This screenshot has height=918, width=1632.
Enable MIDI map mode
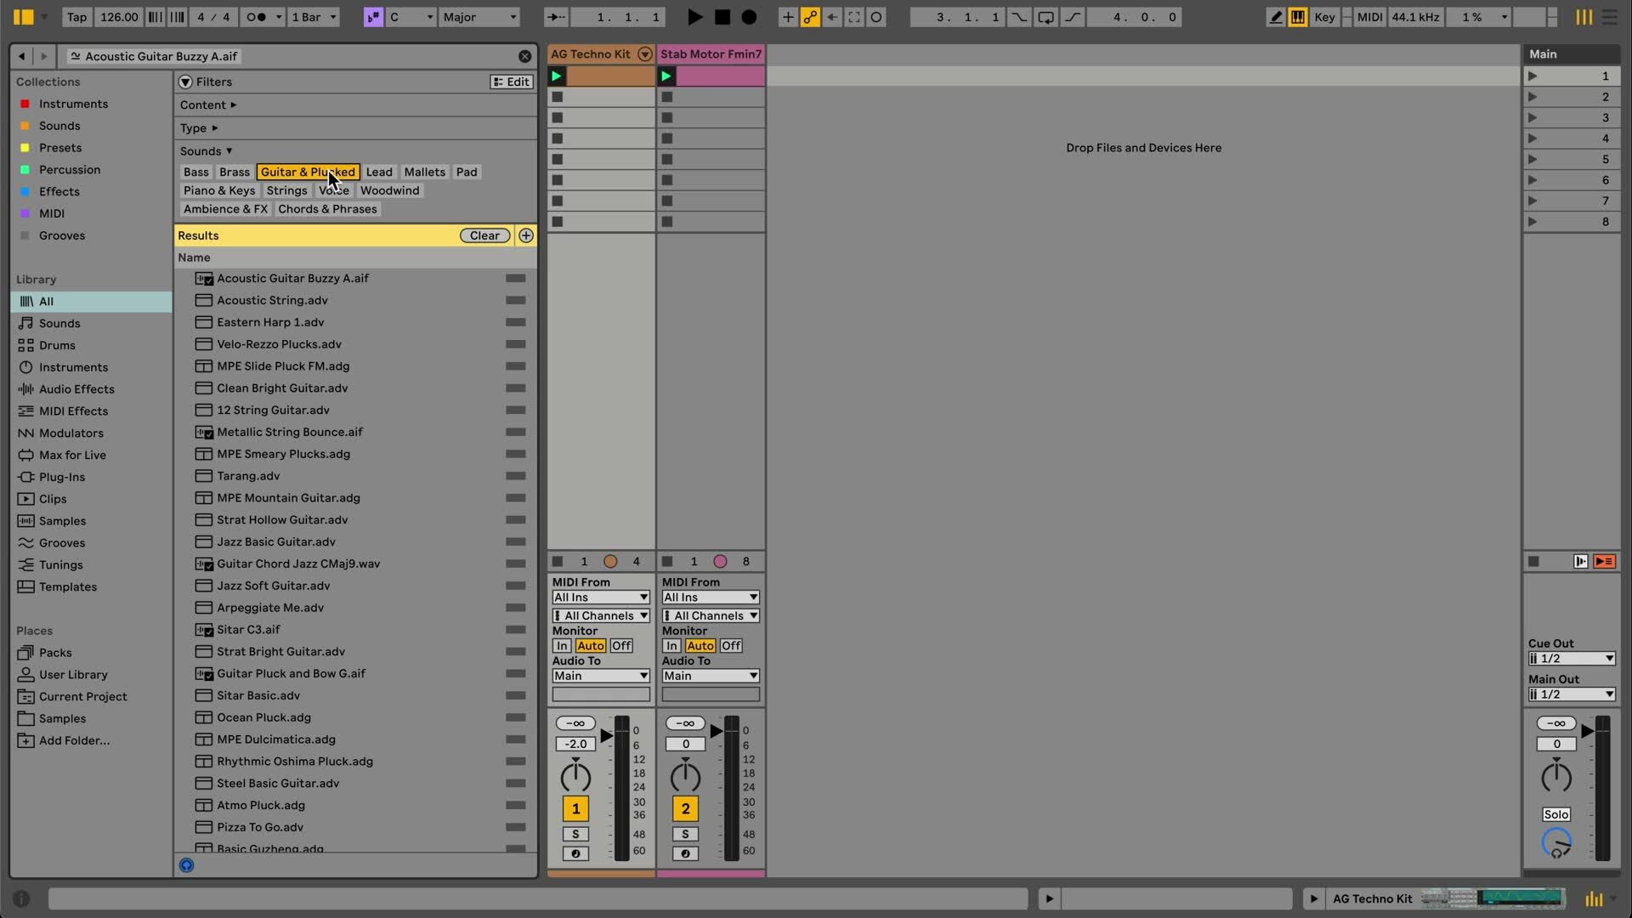click(1368, 17)
